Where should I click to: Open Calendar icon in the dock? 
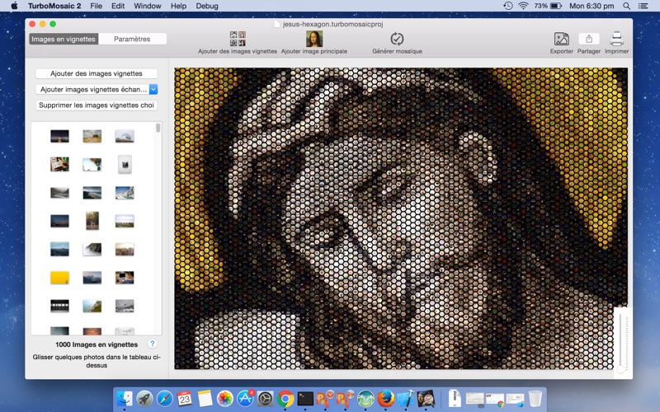click(185, 399)
